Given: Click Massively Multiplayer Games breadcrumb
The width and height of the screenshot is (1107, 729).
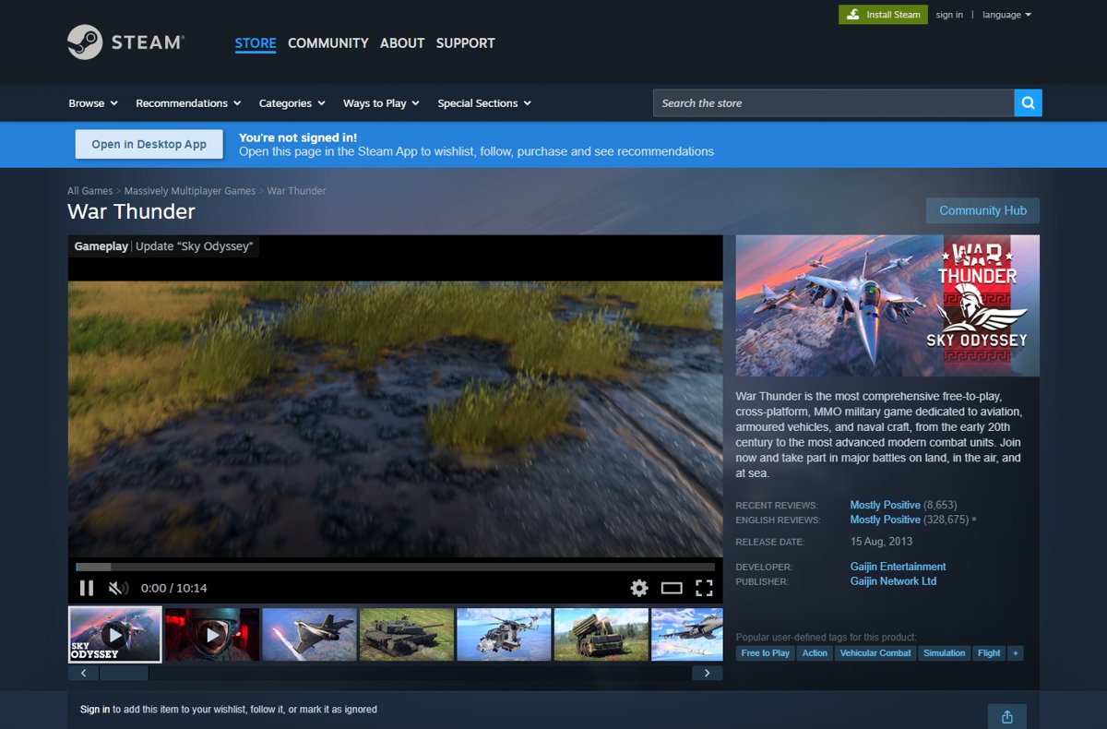Looking at the screenshot, I should [x=190, y=191].
